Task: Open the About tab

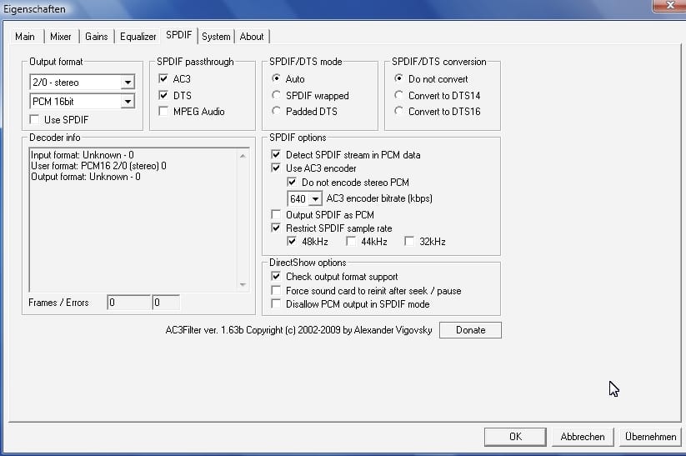Action: [x=252, y=37]
